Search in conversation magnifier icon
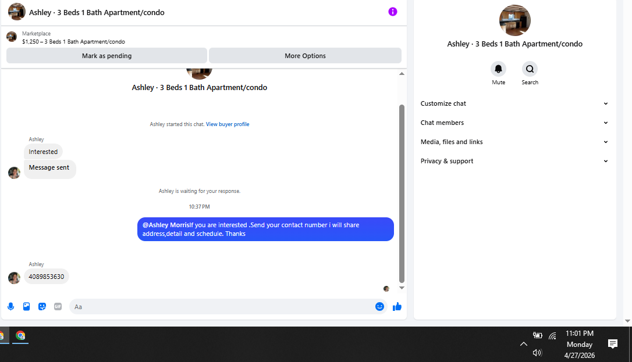The width and height of the screenshot is (632, 362). (x=530, y=69)
